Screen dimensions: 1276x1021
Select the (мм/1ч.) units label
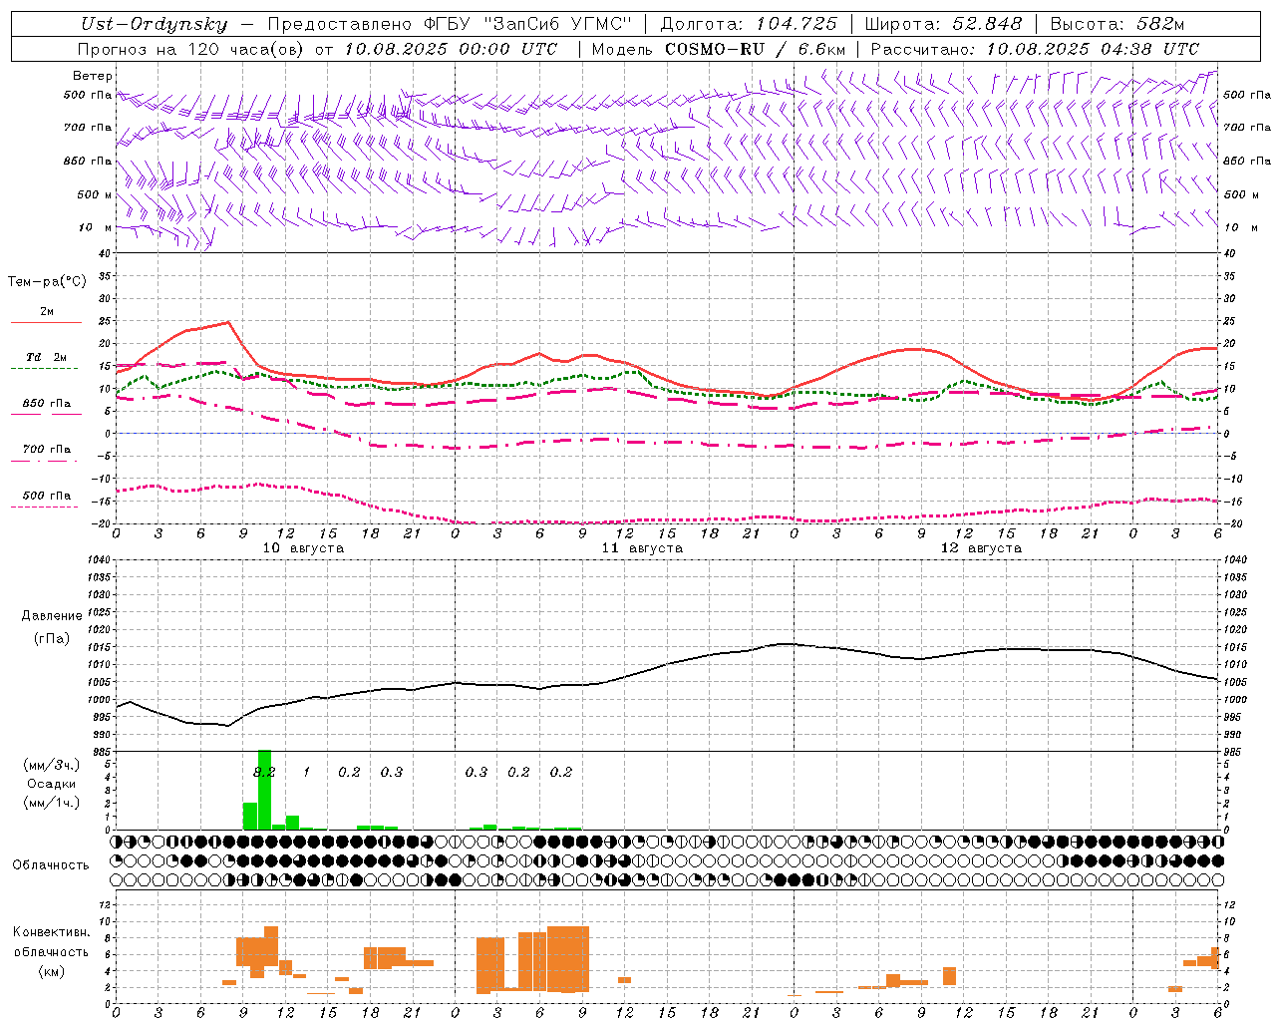(x=51, y=803)
